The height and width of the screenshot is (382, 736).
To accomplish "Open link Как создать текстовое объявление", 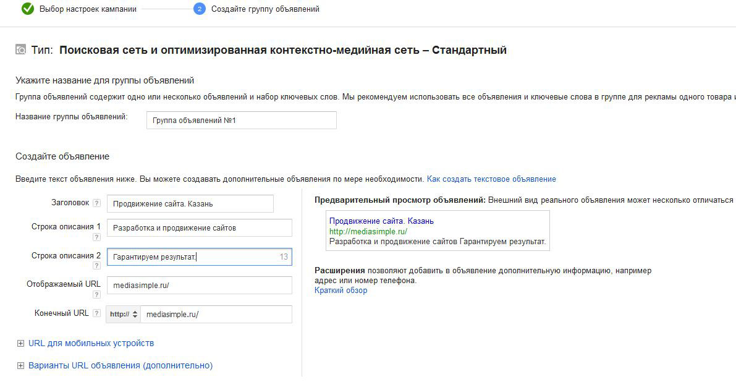I will pos(491,179).
